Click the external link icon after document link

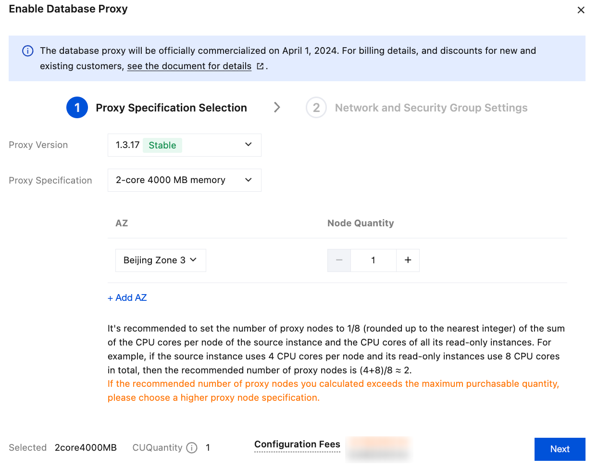[260, 66]
